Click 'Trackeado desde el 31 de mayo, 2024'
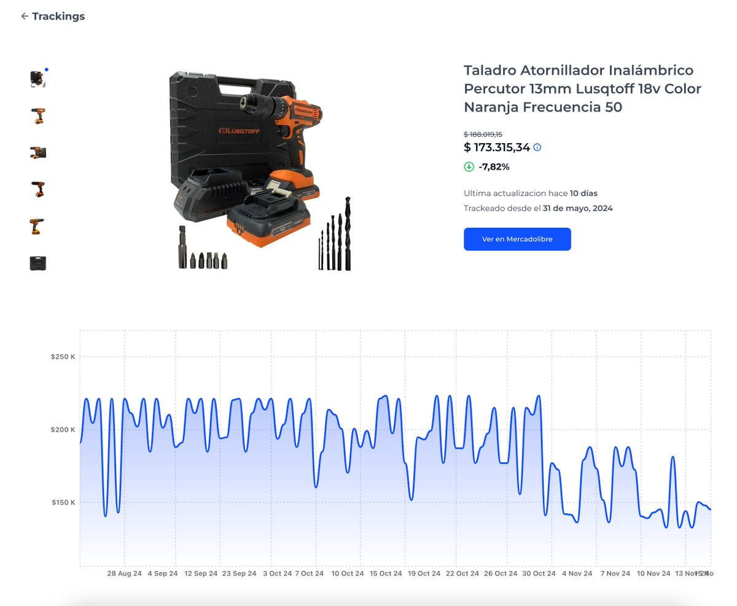This screenshot has width=737, height=606. click(538, 208)
